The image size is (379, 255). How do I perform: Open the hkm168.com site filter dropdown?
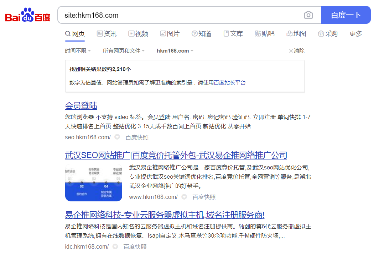click(x=175, y=50)
